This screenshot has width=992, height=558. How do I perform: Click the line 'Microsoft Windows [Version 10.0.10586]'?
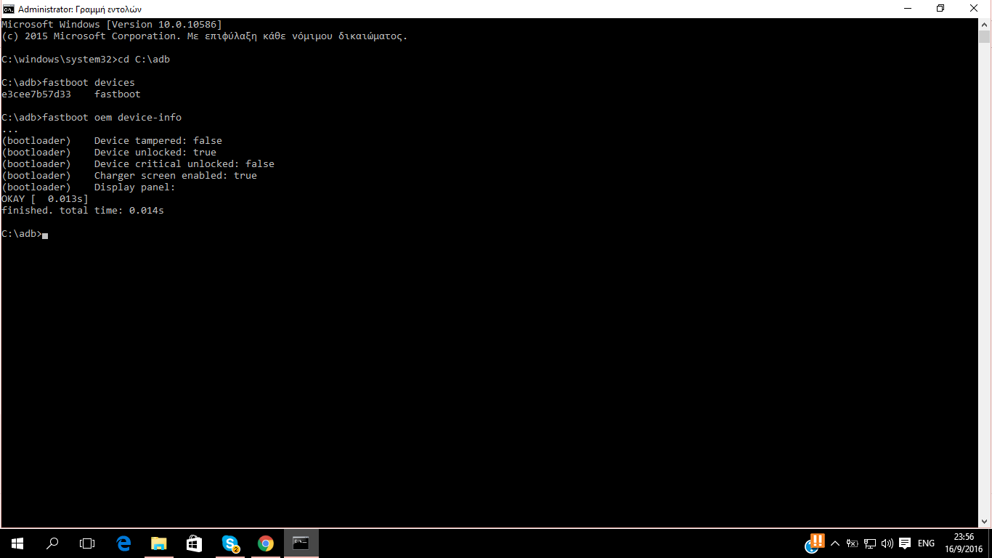coord(112,25)
